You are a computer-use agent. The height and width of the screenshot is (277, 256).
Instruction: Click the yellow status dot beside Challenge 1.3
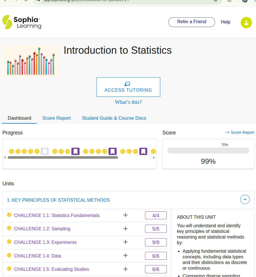coord(9,242)
